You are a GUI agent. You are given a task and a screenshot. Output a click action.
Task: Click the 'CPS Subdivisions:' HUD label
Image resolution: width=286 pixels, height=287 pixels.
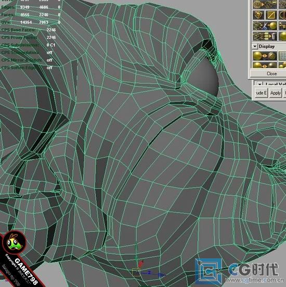tap(20, 45)
